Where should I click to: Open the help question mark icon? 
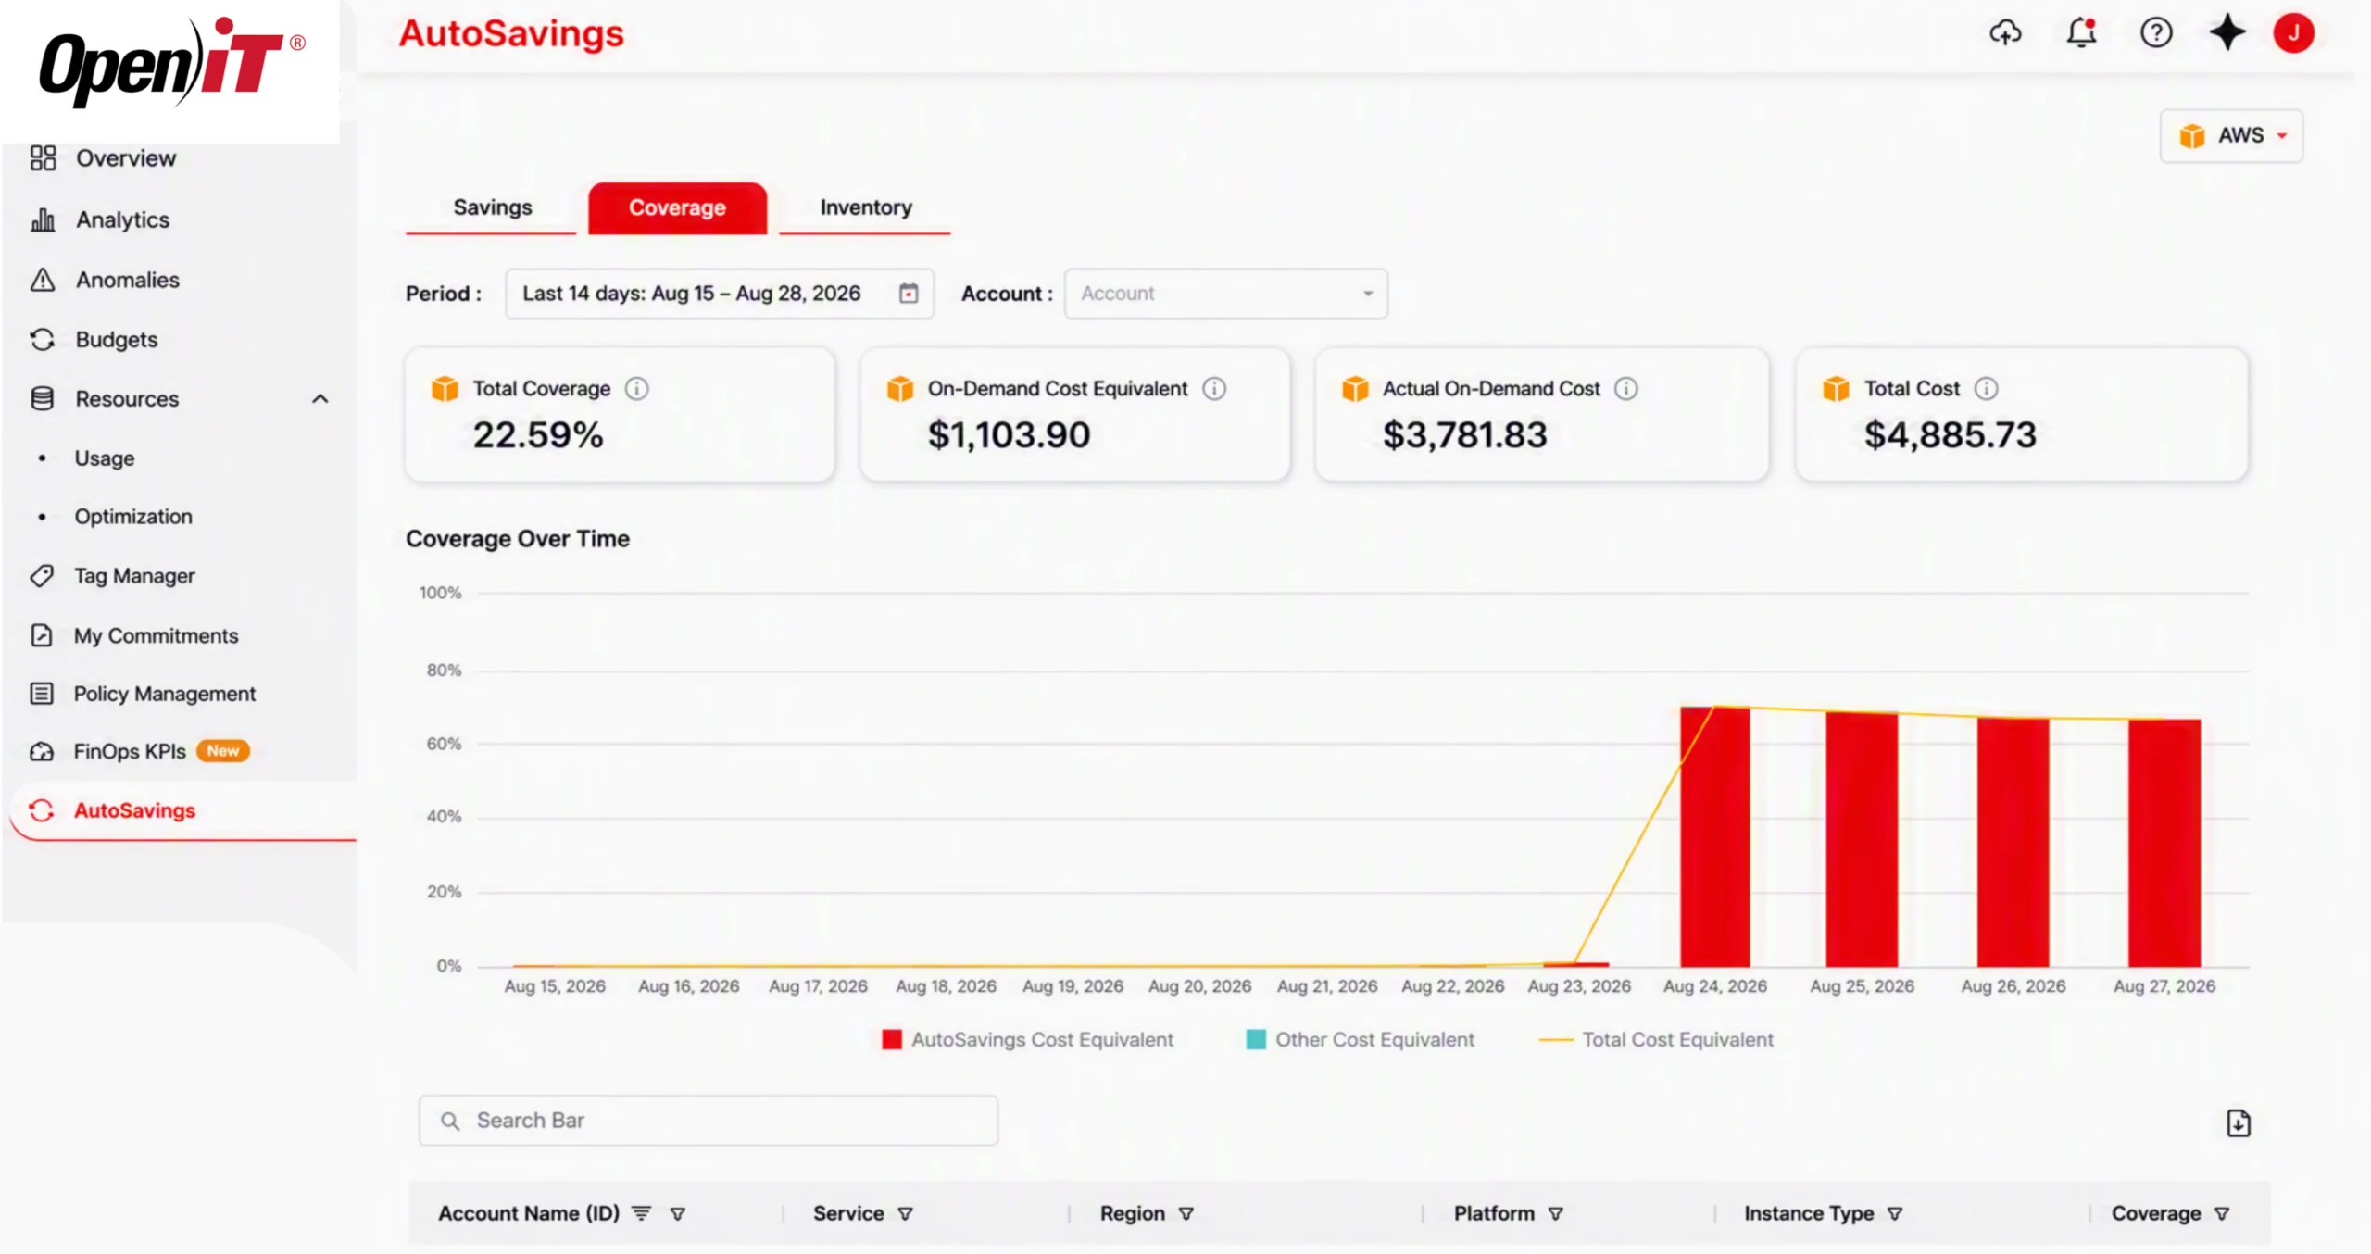2156,33
